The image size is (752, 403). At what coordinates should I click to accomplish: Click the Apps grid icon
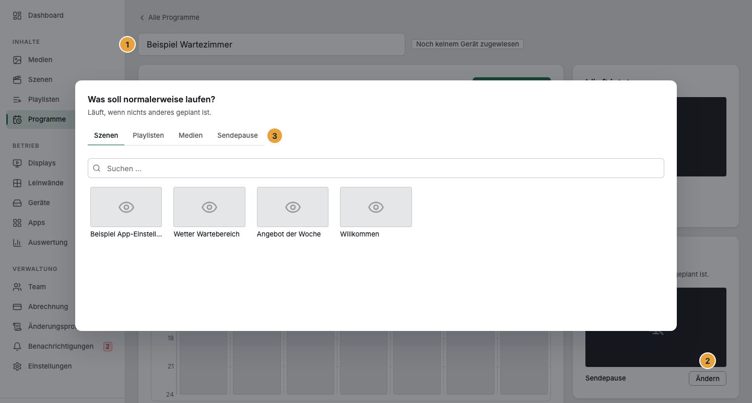[17, 223]
